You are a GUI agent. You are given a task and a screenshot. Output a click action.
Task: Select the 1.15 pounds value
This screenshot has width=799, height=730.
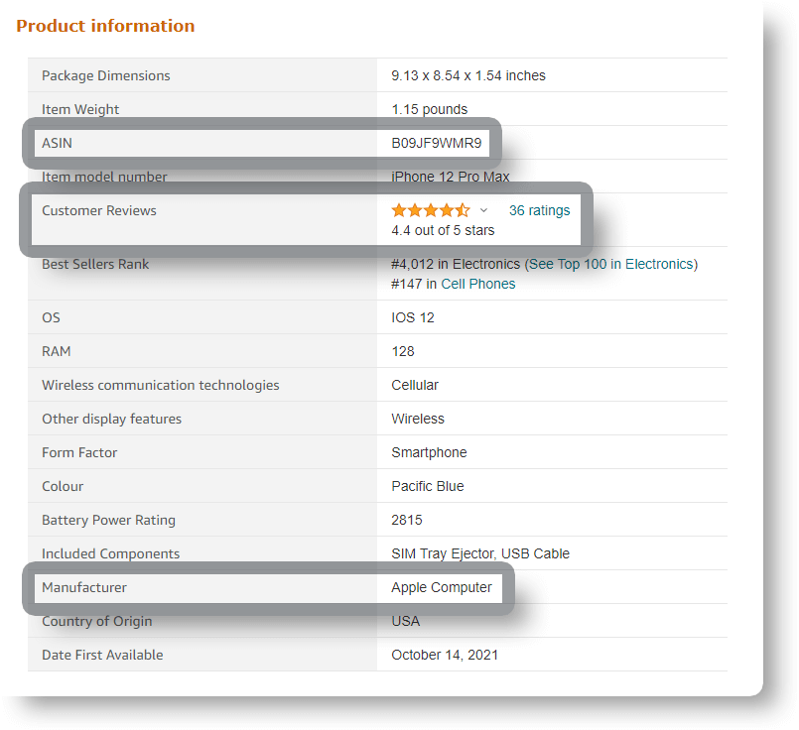tap(429, 109)
